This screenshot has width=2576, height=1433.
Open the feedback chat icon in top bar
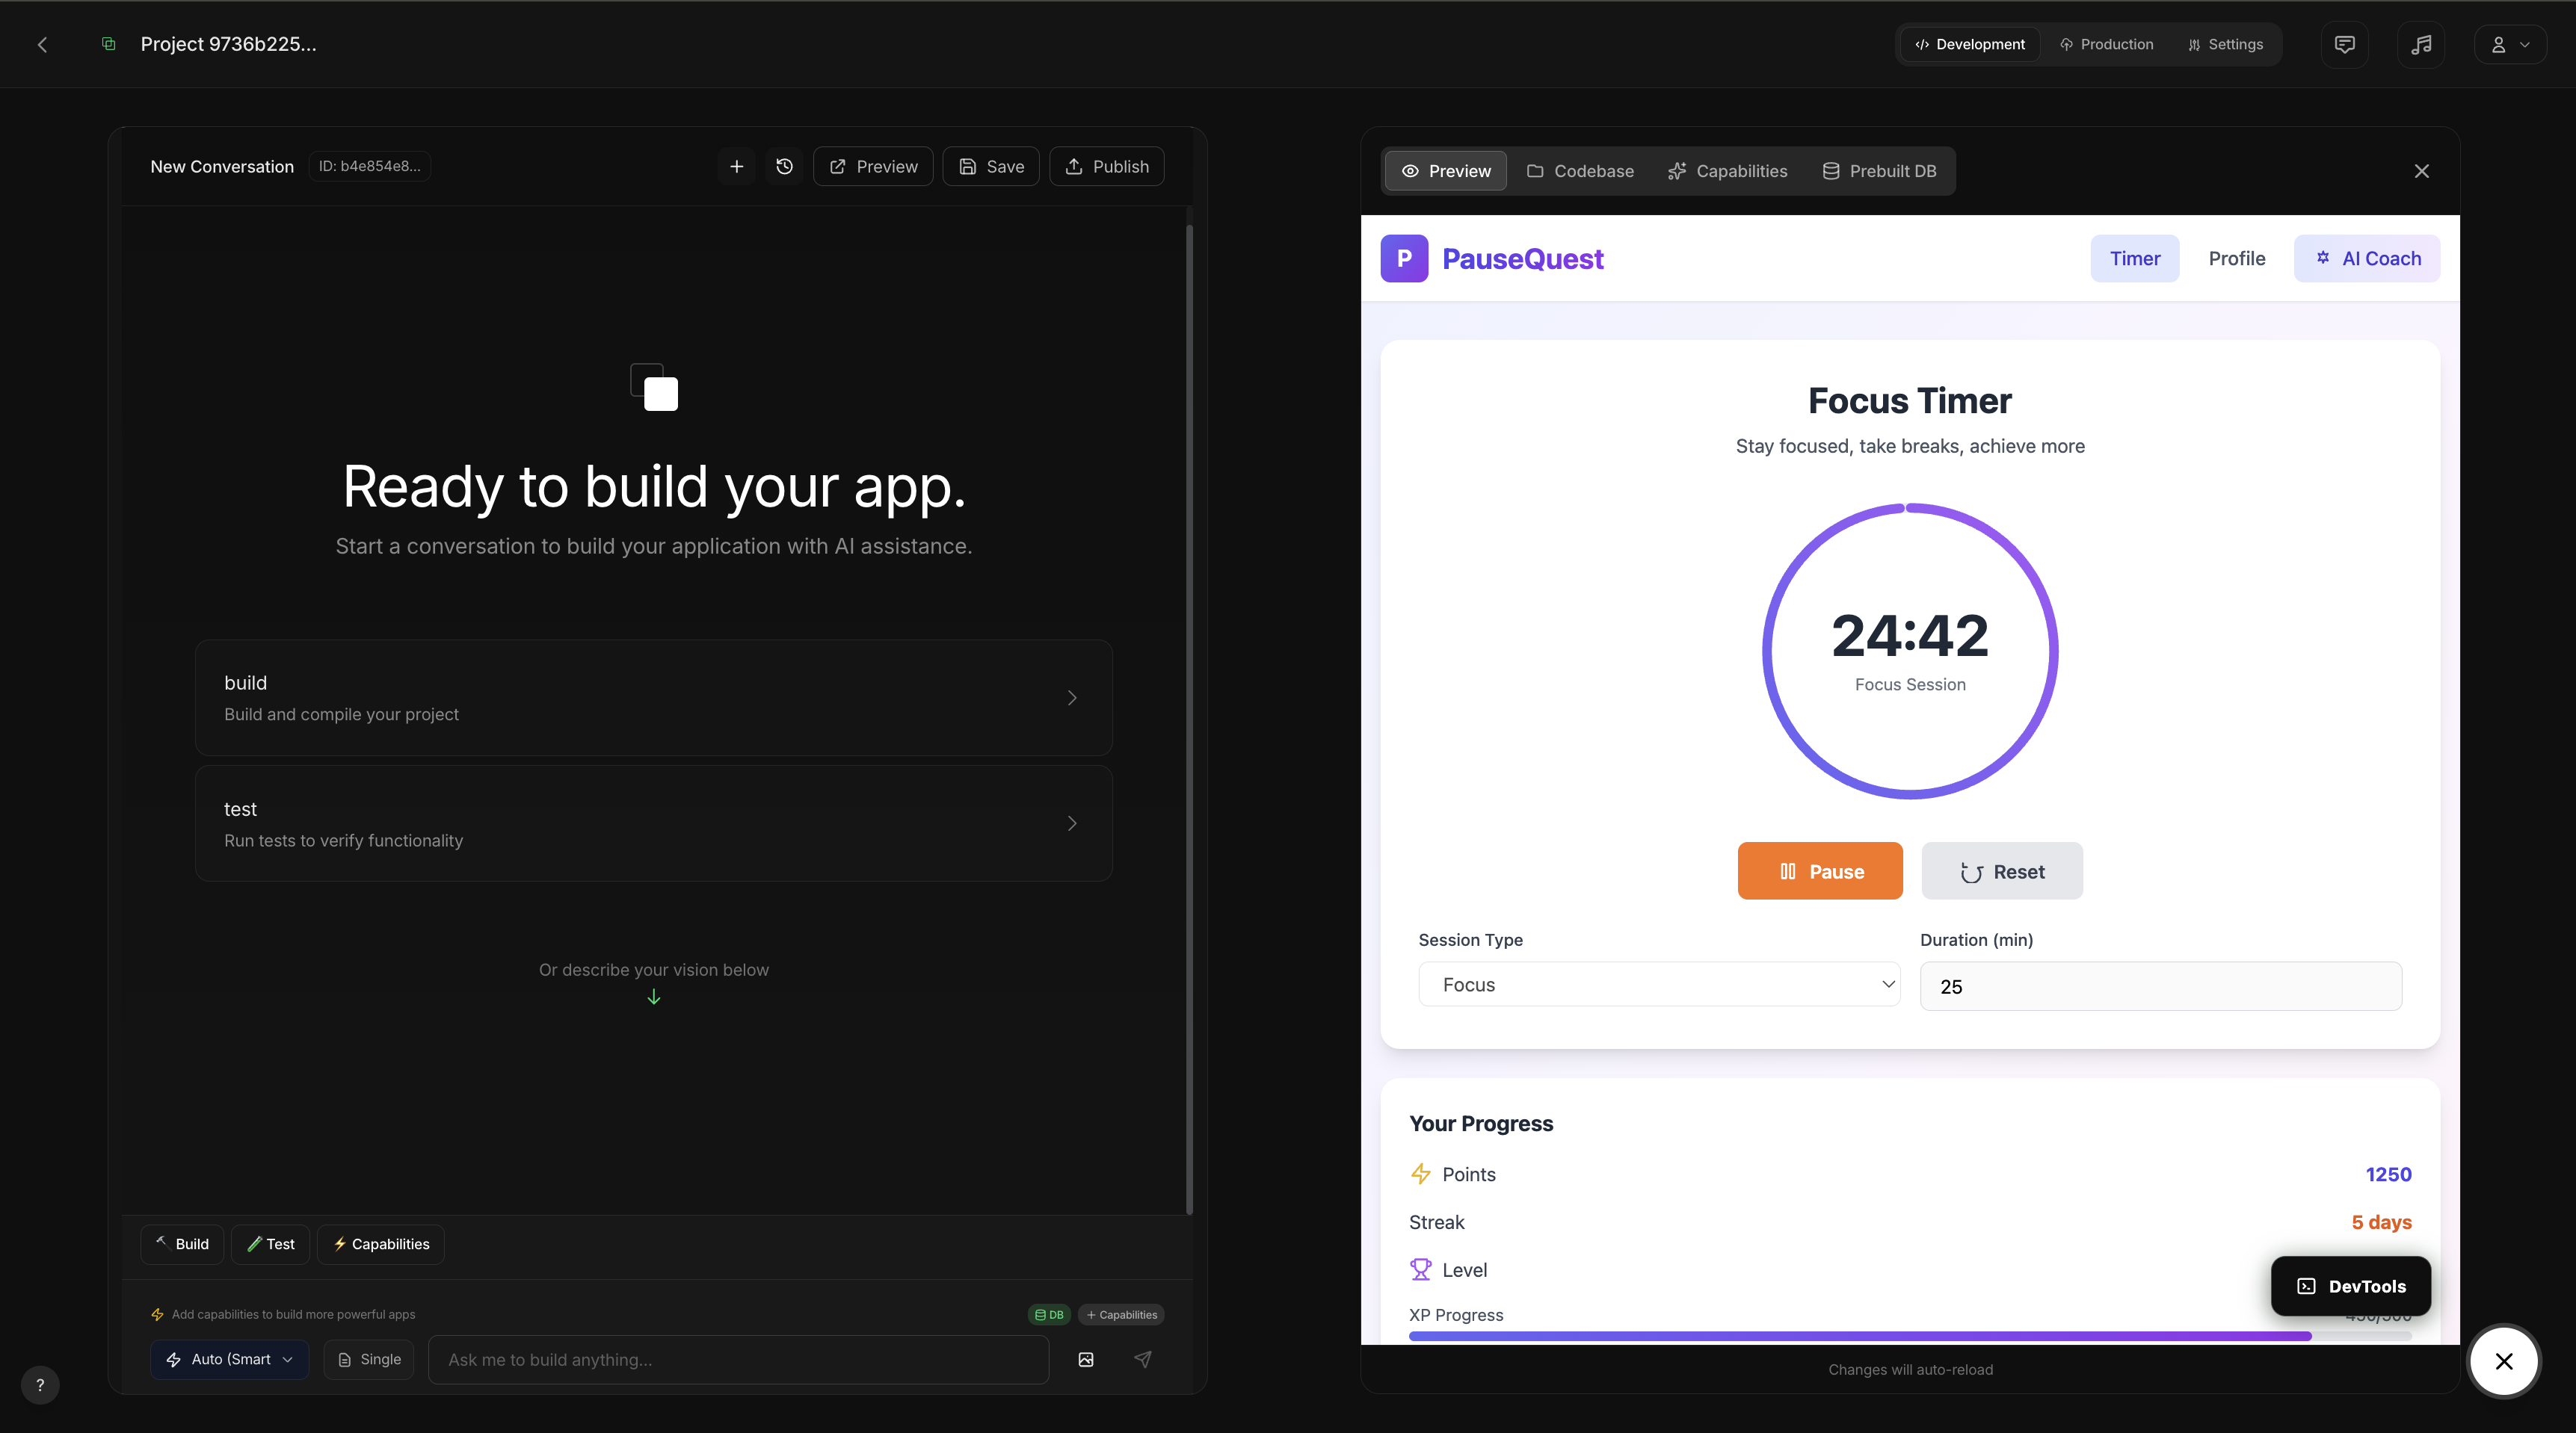tap(2344, 44)
